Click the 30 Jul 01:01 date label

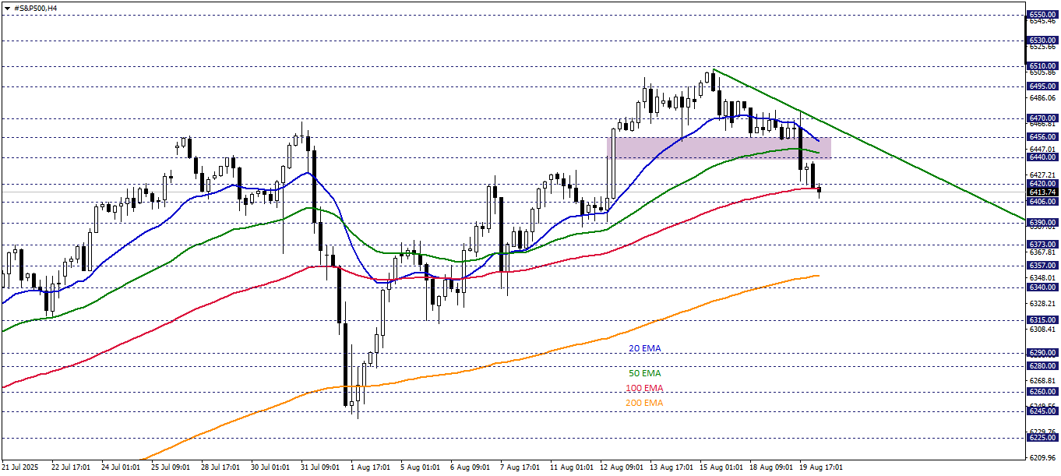[x=270, y=467]
